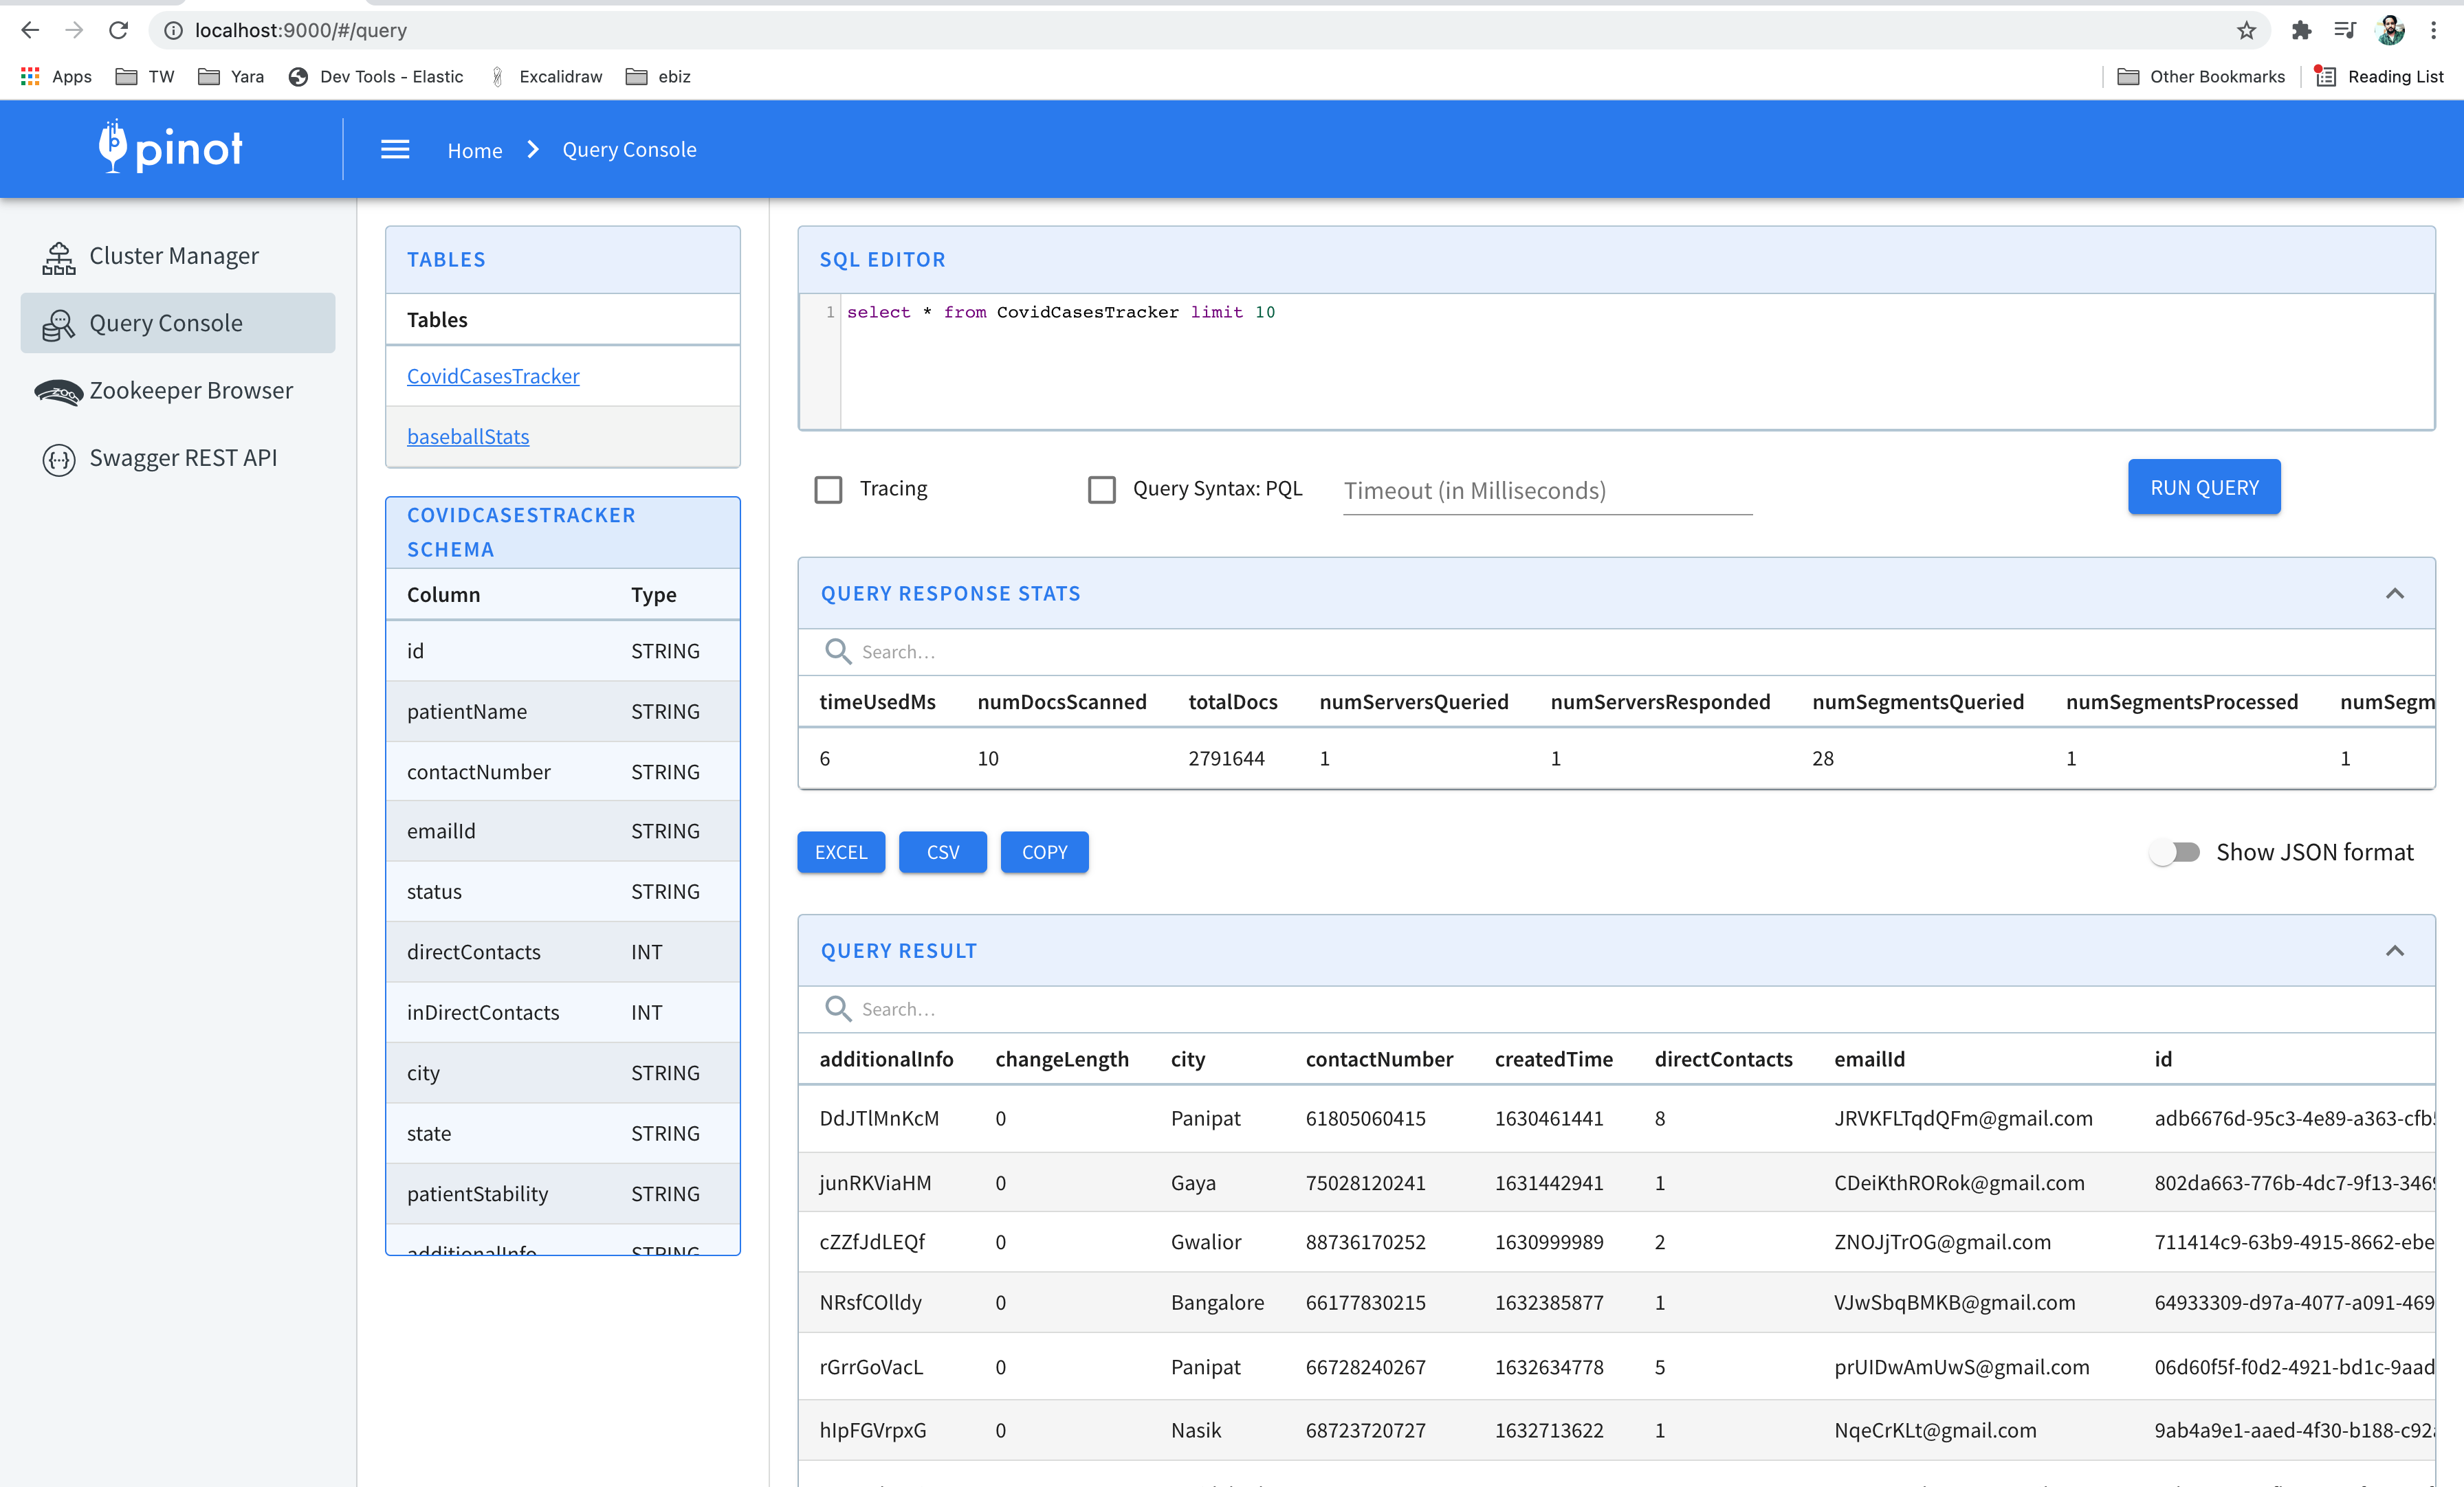Click the Pinot logo
Screen dimensions: 2464x1487
(170, 148)
